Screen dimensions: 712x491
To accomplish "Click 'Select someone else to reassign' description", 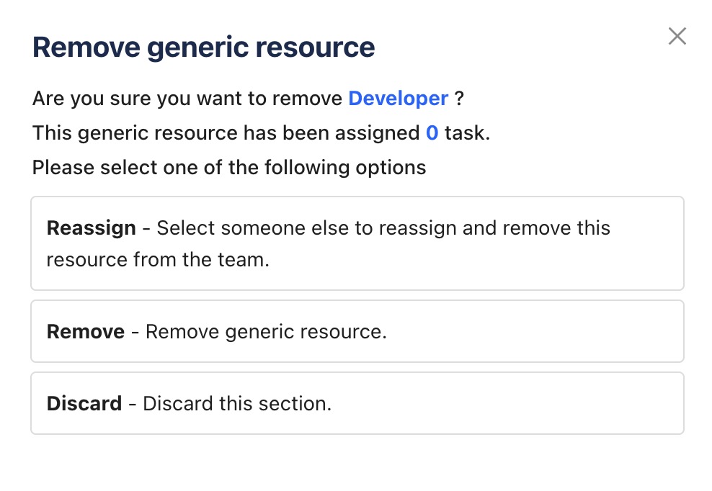I will tap(383, 228).
